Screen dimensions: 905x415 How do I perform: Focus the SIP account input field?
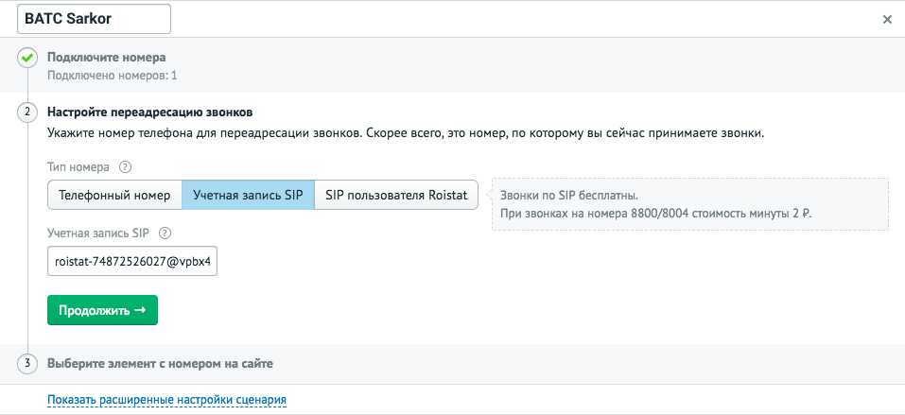click(132, 262)
